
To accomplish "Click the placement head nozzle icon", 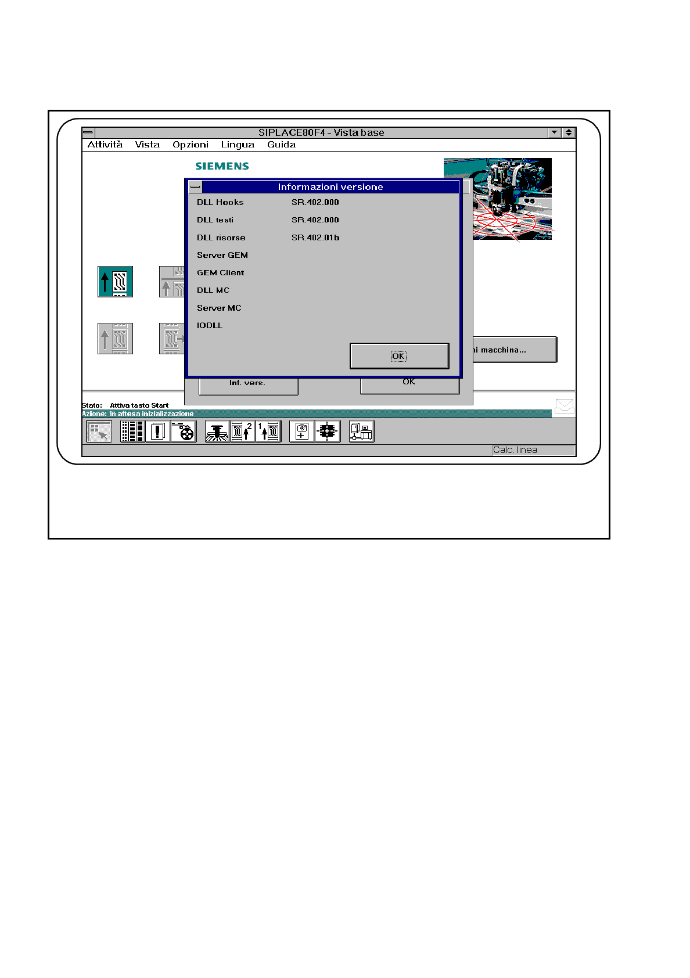I will (217, 432).
